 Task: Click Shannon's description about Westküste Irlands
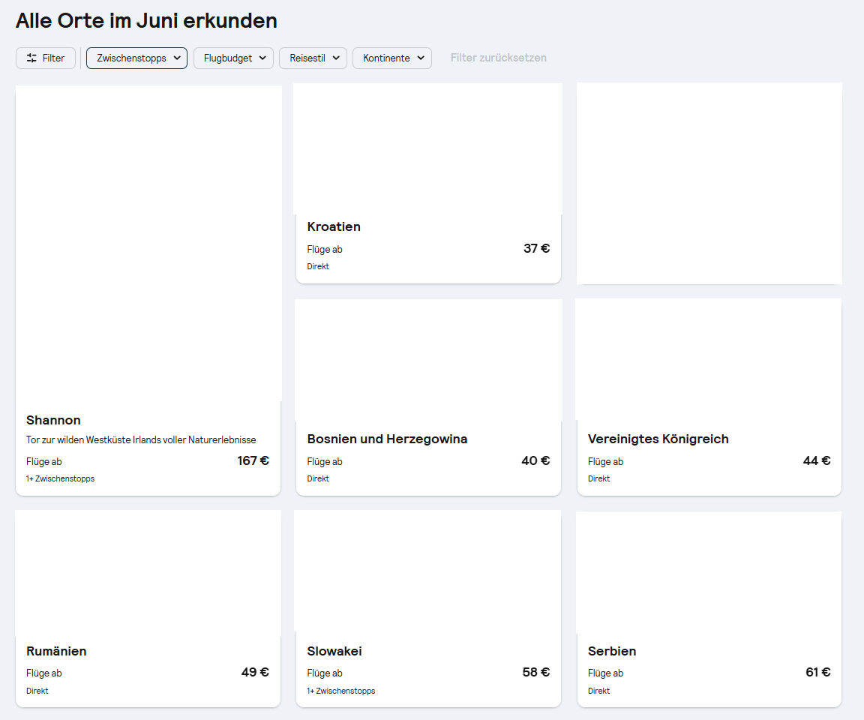click(141, 439)
